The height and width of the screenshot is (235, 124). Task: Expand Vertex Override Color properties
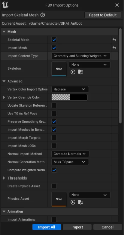4,97
